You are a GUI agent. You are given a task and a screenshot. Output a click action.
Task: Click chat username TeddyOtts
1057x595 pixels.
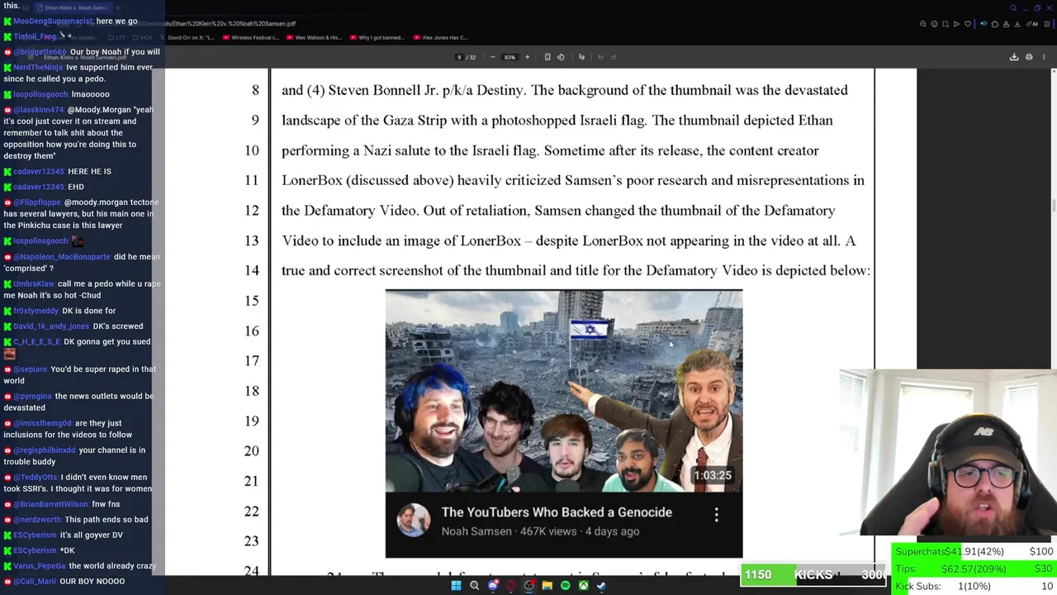point(36,478)
